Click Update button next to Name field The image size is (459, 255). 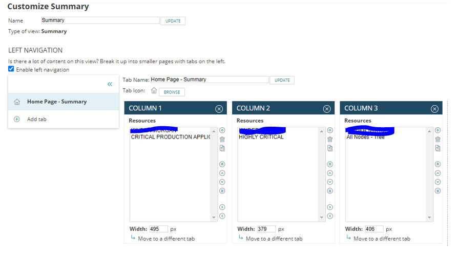point(173,21)
